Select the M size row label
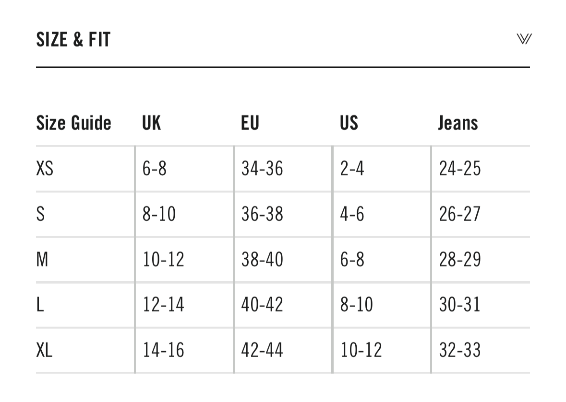Viewport: 566px width, 402px height. (42, 259)
